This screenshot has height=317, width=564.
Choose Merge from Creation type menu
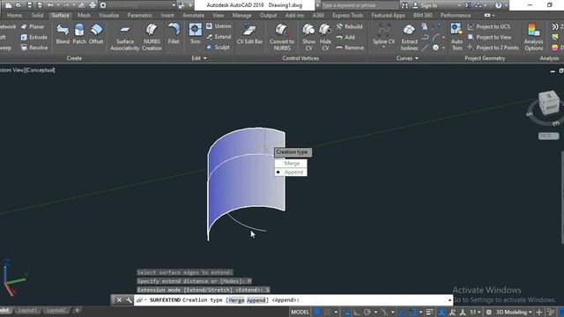point(291,163)
